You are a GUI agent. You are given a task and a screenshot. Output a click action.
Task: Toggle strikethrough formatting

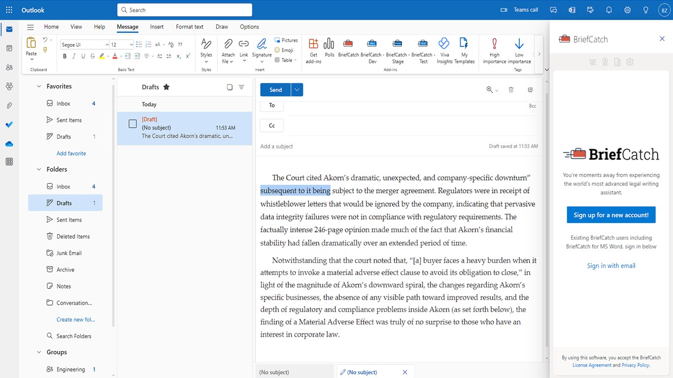tap(93, 56)
